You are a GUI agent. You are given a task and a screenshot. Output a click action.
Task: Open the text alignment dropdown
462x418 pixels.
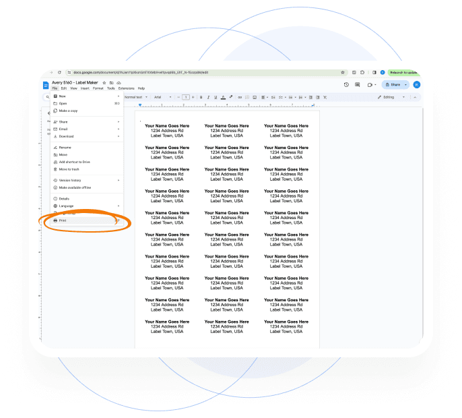pyautogui.click(x=265, y=97)
